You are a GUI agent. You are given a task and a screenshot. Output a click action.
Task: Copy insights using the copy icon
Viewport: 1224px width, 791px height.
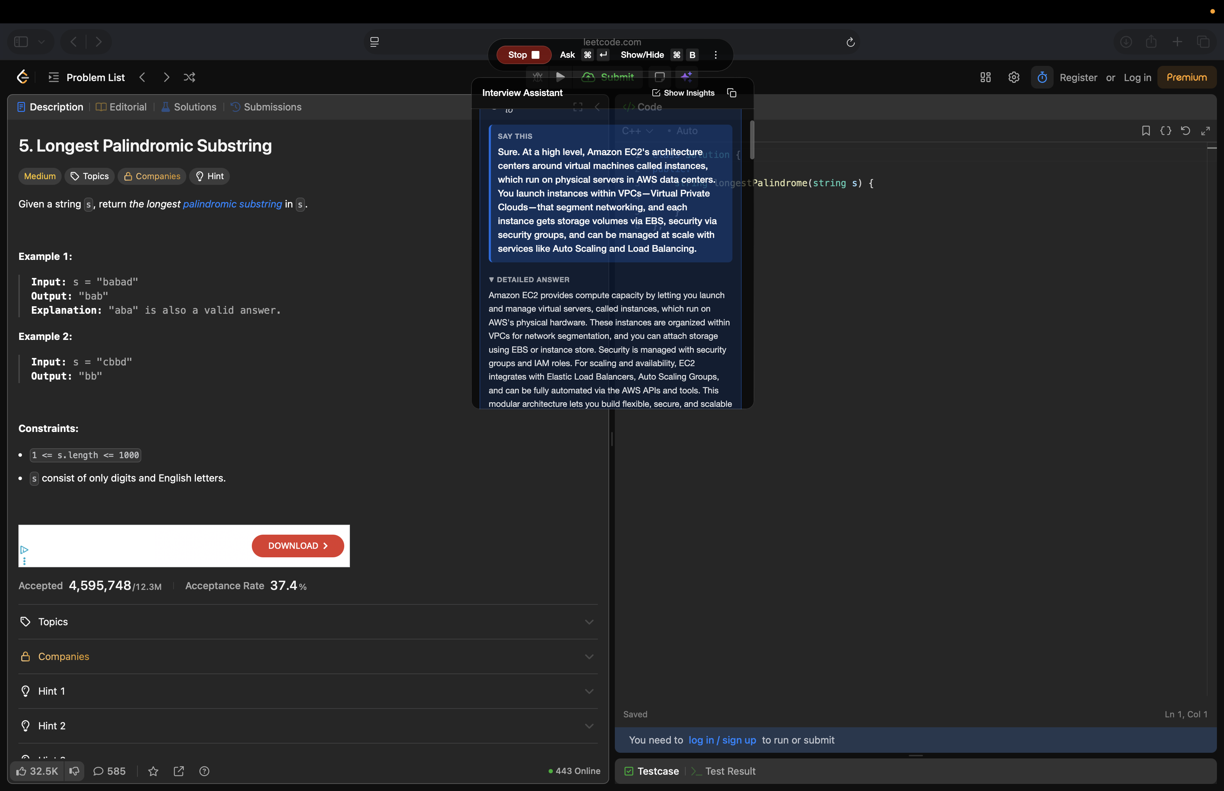coord(731,92)
